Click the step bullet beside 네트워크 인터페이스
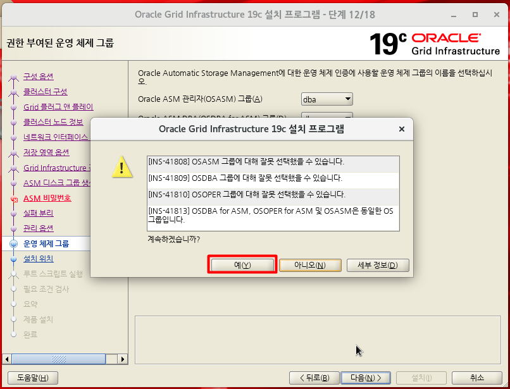Viewport: 510px width, 389px height. pyautogui.click(x=14, y=138)
